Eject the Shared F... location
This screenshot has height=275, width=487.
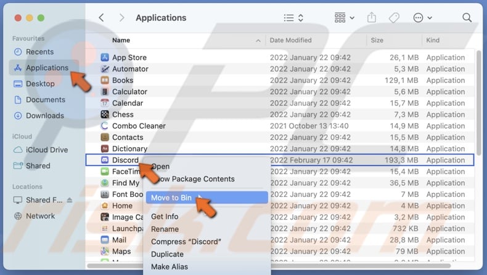(70, 200)
